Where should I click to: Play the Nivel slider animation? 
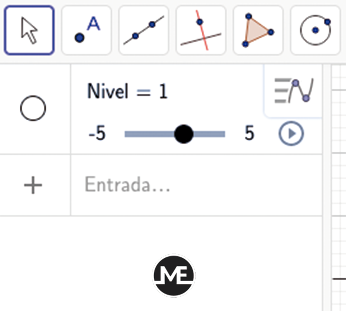[291, 133]
